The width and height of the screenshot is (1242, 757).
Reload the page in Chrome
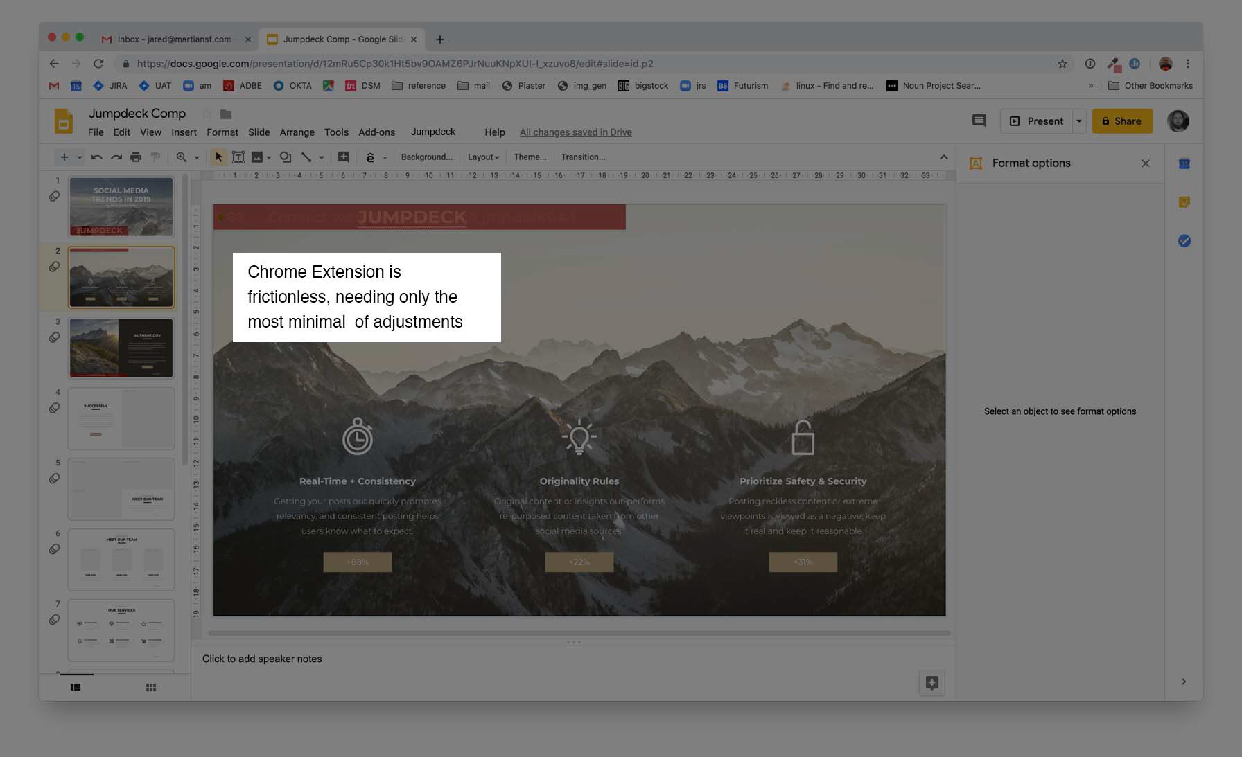[98, 64]
